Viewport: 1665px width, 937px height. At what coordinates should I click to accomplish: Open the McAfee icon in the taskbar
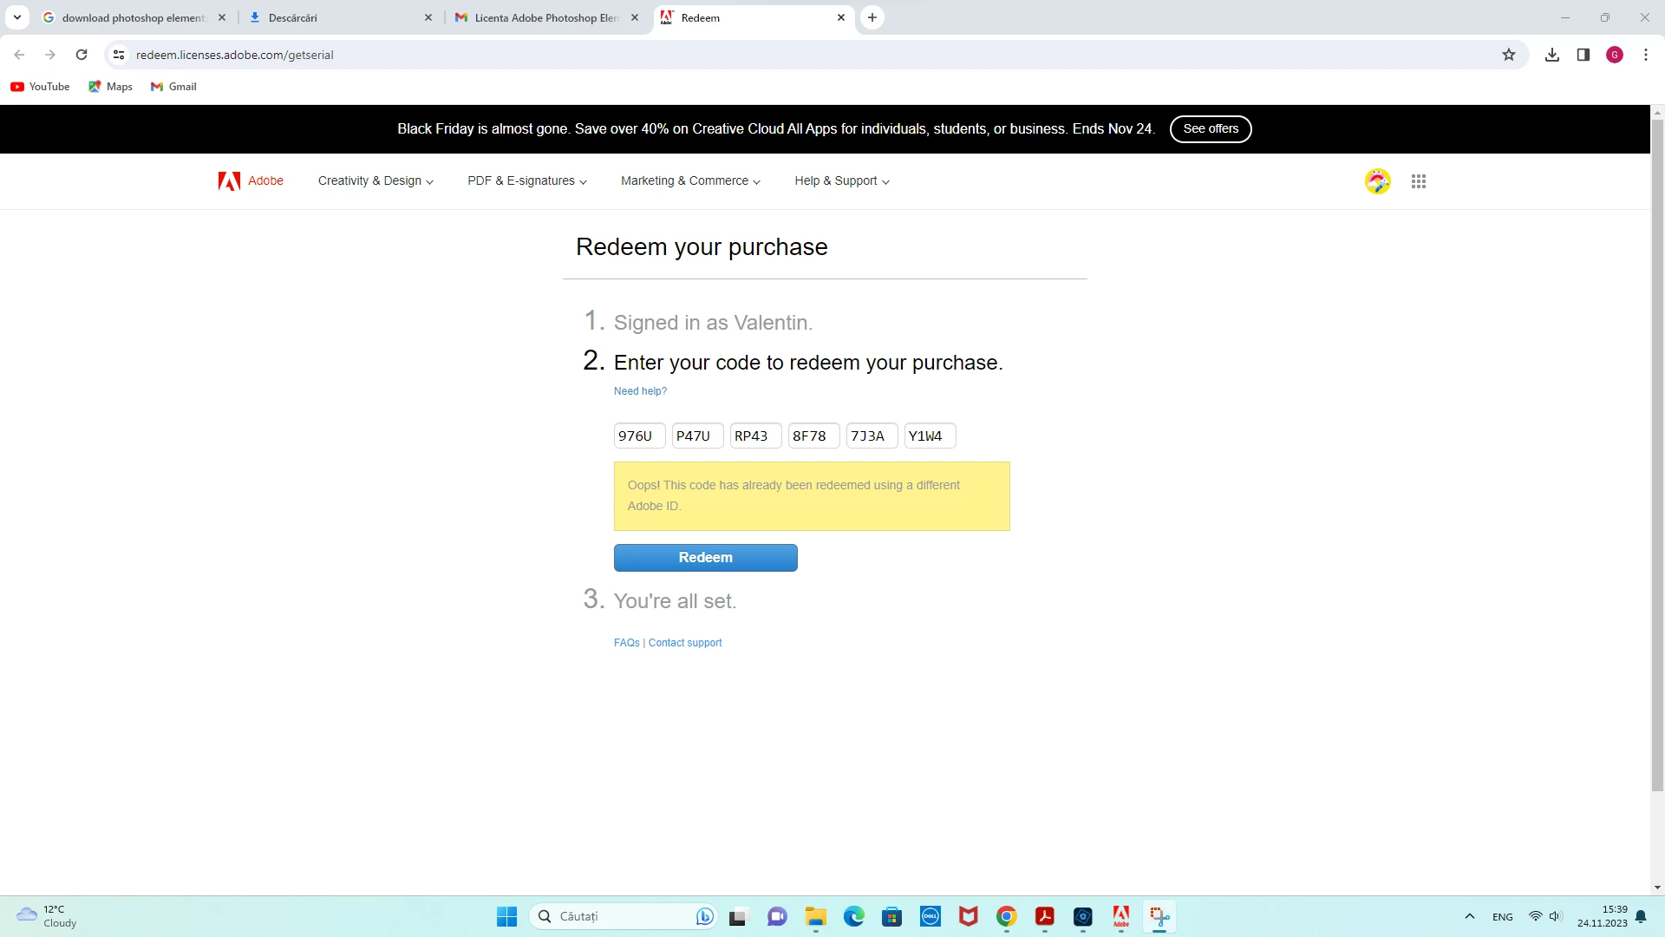click(x=968, y=917)
